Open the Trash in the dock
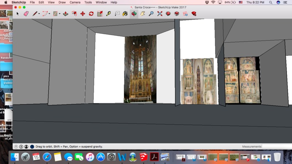292x164 pixels. coord(277,157)
